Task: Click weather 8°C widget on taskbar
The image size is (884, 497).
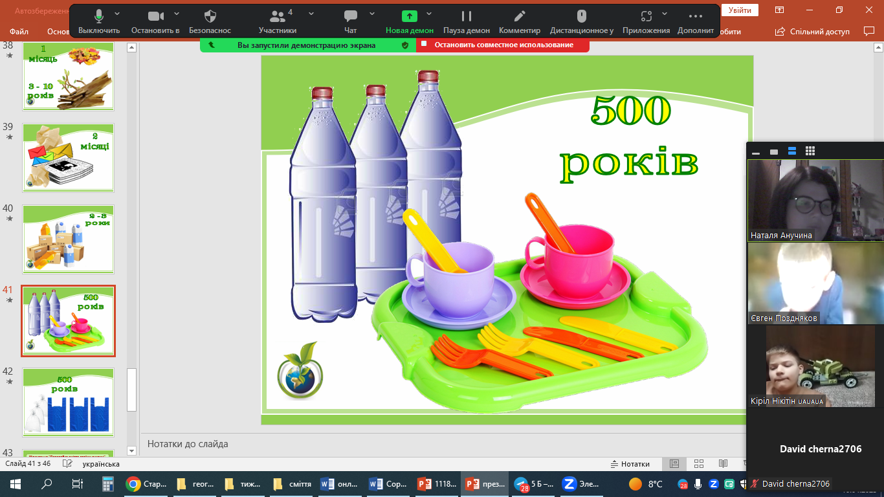Action: (646, 483)
